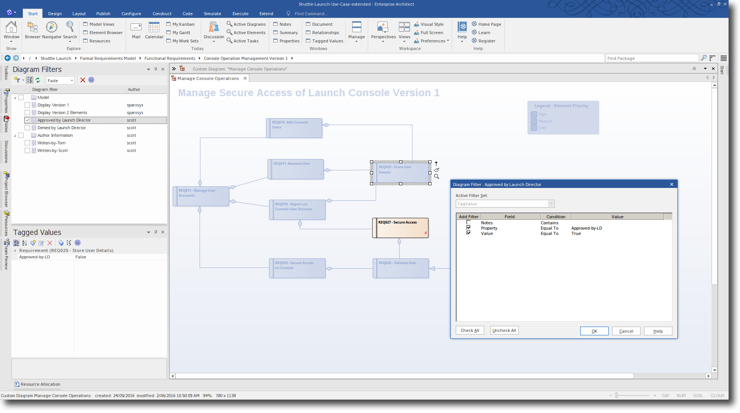
Task: Click the New Tagged Value icon
Action: pyautogui.click(x=33, y=243)
